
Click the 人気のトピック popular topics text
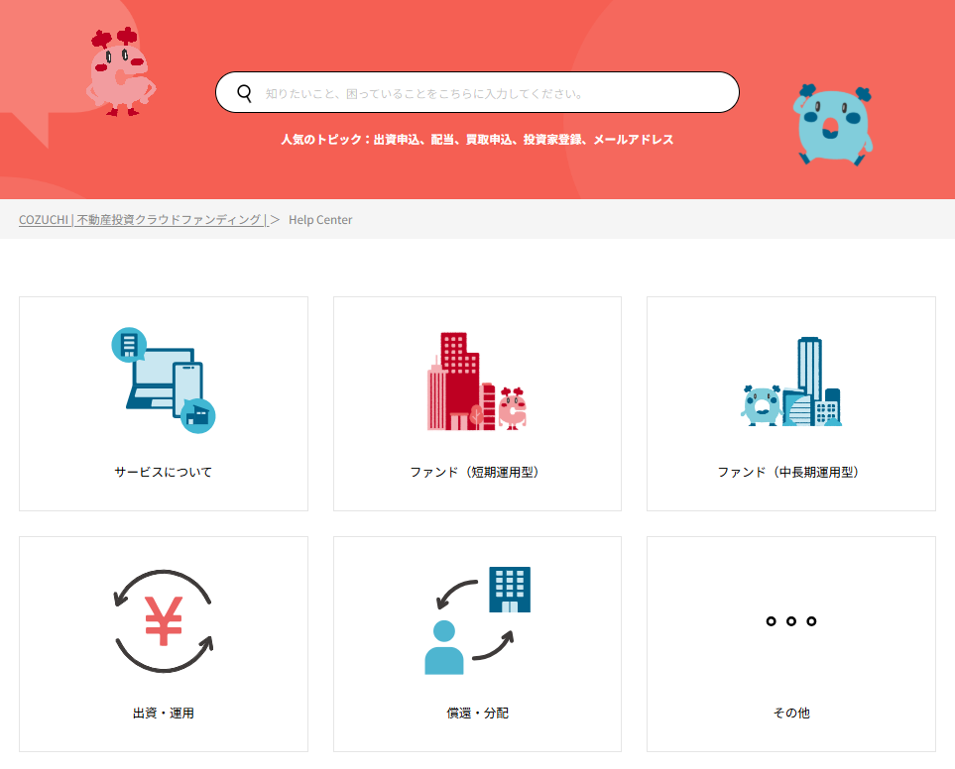477,140
